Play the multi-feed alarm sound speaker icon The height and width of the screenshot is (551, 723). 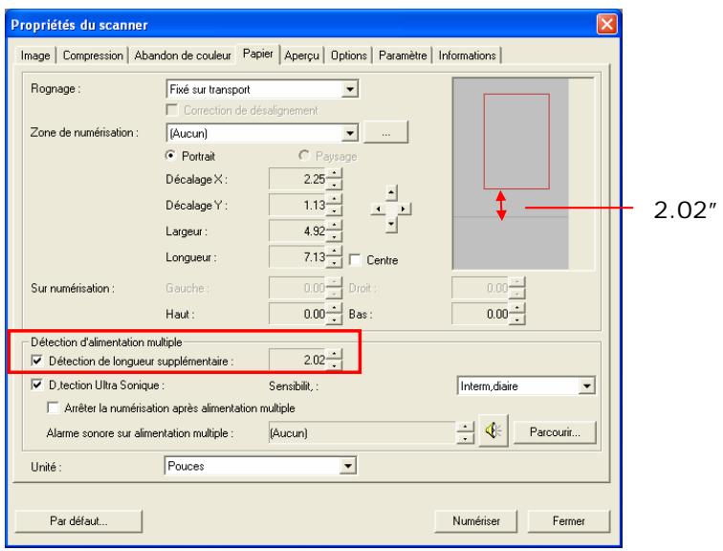493,431
